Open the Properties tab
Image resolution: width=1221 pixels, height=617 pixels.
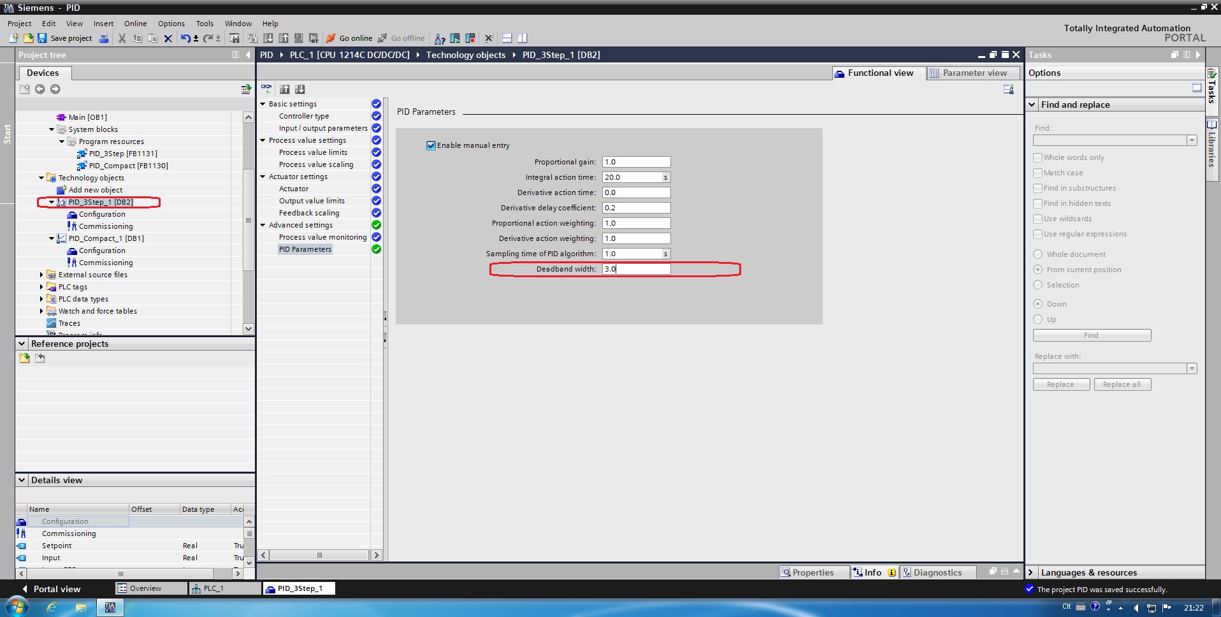[x=813, y=572]
